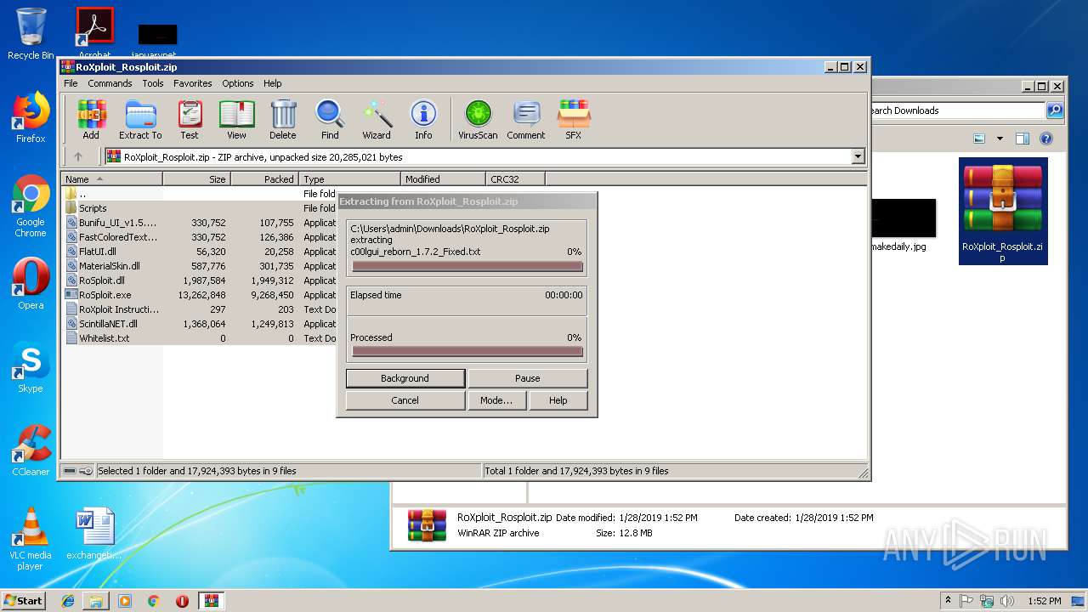This screenshot has width=1088, height=612.
Task: Select MaterialSkin.dll in file list
Action: pos(198,266)
